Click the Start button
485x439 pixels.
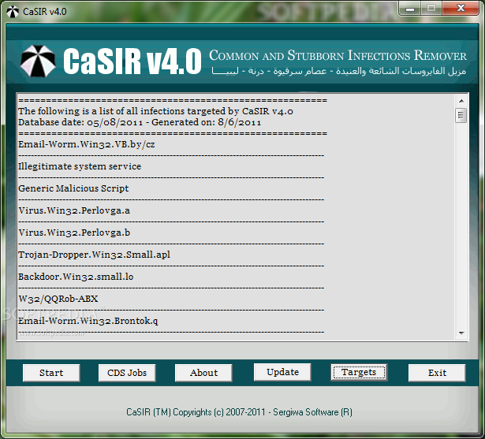click(51, 373)
